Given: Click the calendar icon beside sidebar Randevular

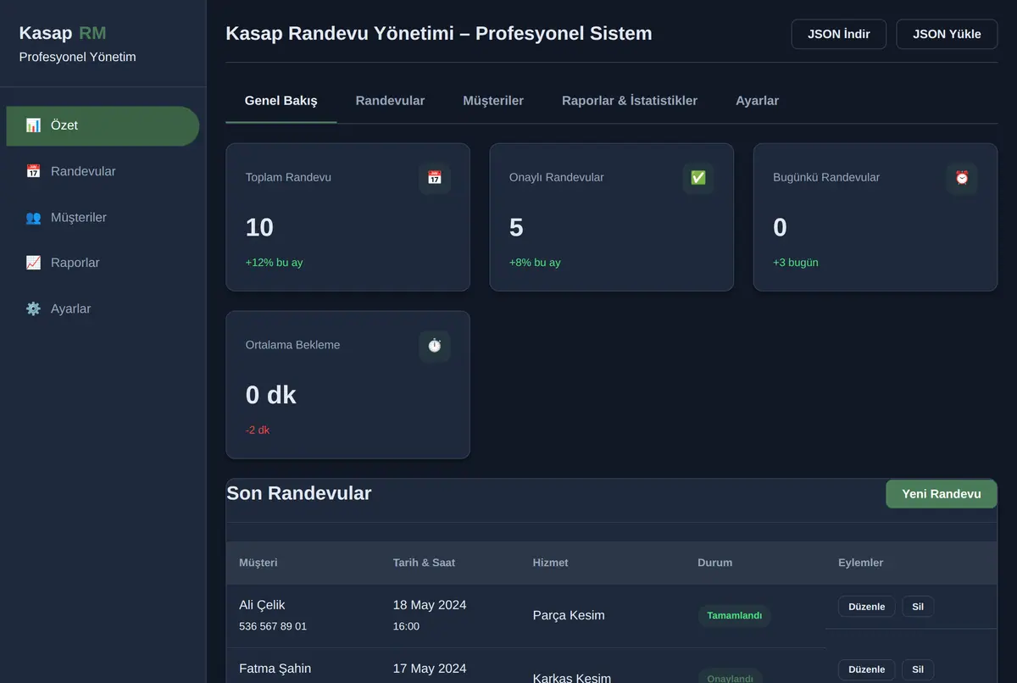Looking at the screenshot, I should click(x=33, y=171).
